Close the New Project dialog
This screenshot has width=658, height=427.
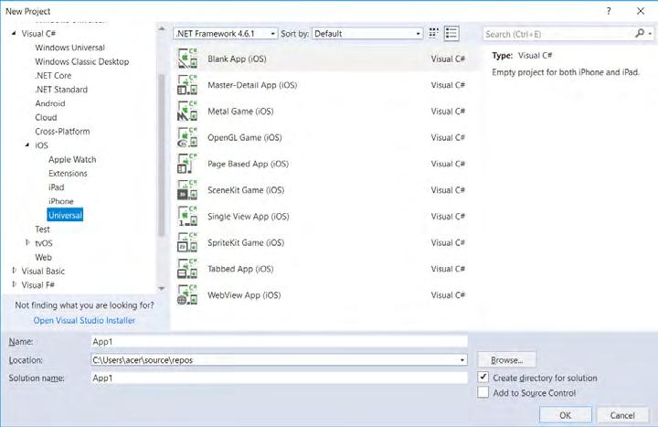click(x=641, y=11)
